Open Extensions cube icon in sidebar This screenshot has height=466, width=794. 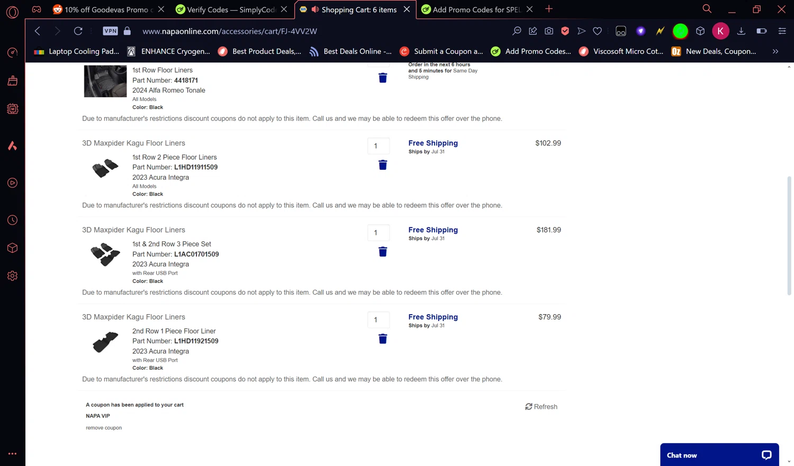[12, 248]
